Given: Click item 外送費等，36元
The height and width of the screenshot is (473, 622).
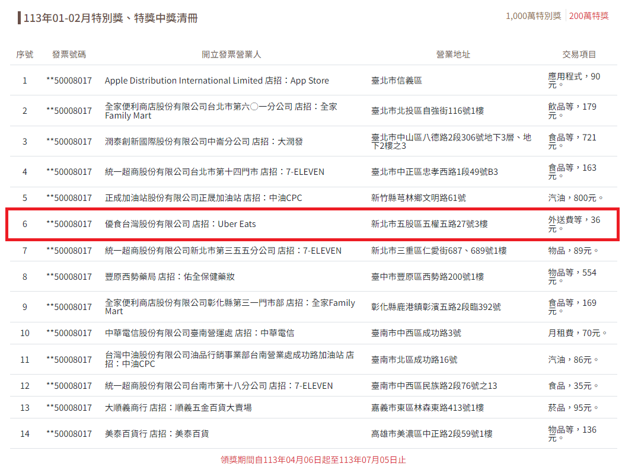Looking at the screenshot, I should (574, 224).
